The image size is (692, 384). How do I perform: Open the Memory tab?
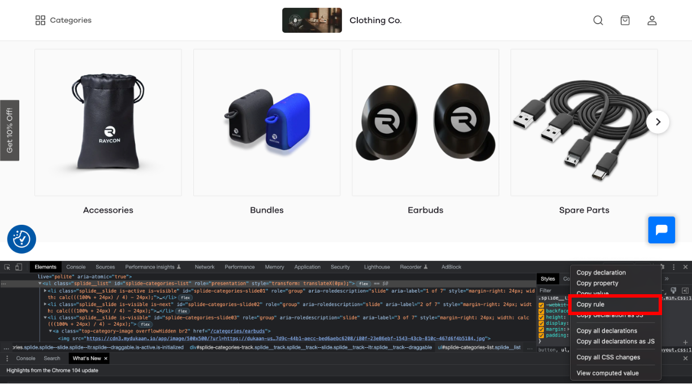(274, 267)
